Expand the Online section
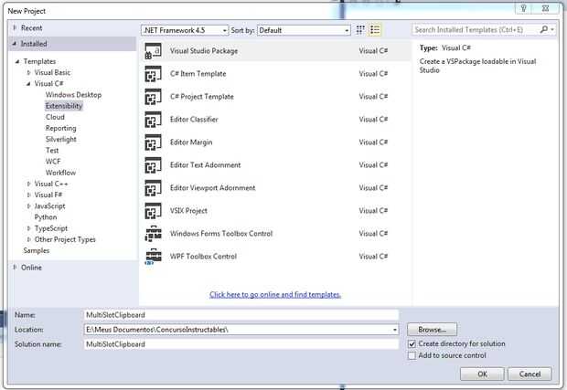The width and height of the screenshot is (567, 390). pos(15,268)
